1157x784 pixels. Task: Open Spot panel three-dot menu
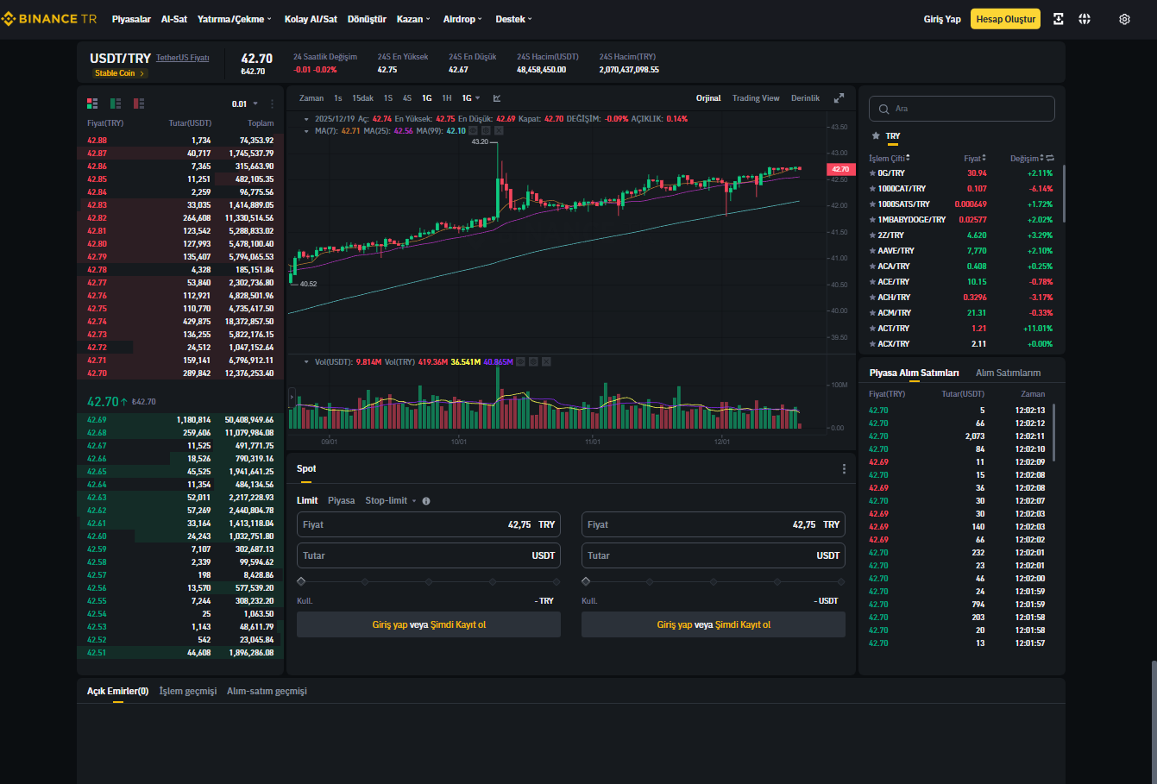[x=844, y=469]
